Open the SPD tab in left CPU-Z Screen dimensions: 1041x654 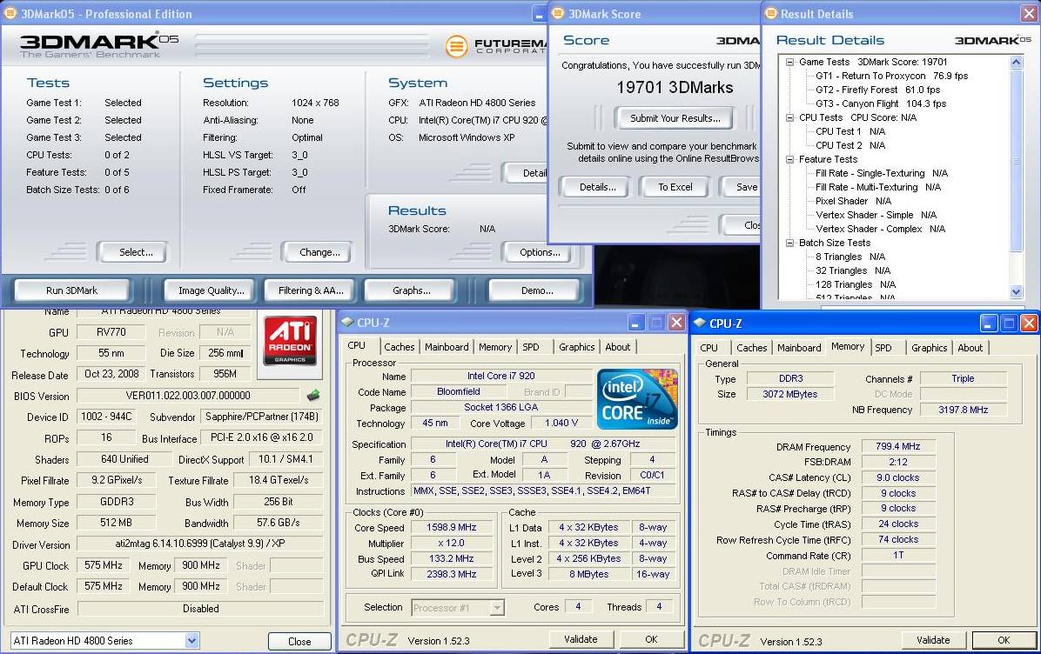click(x=530, y=347)
